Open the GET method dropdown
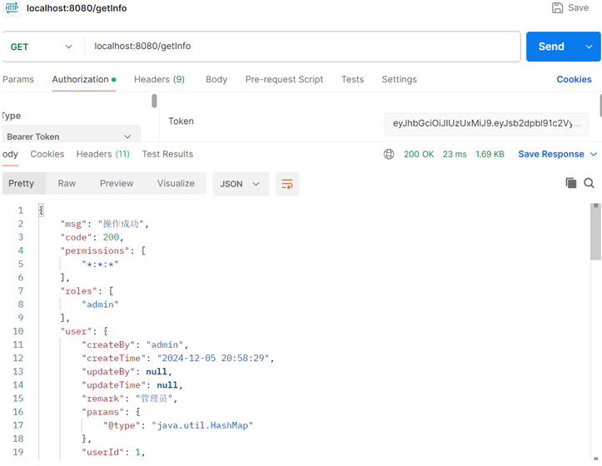Image resolution: width=602 pixels, height=466 pixels. click(42, 47)
